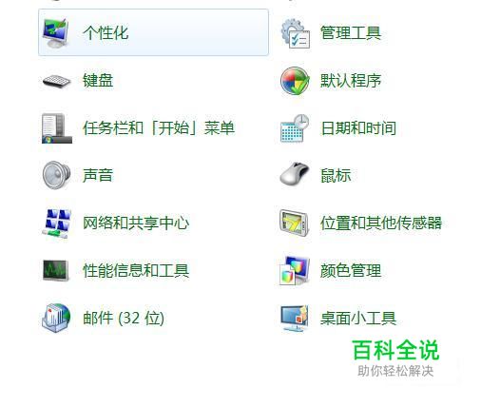The width and height of the screenshot is (481, 408).
Task: Open the 桌面小工具 text link
Action: 358,318
